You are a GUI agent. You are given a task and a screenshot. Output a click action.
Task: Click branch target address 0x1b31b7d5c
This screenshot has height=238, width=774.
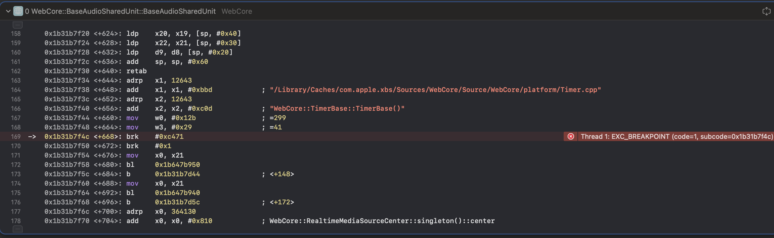click(177, 202)
